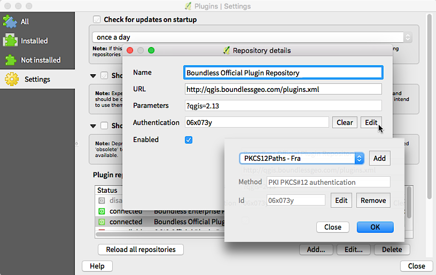
Task: Toggle the first Show plugins checkbox
Action: pos(104,75)
